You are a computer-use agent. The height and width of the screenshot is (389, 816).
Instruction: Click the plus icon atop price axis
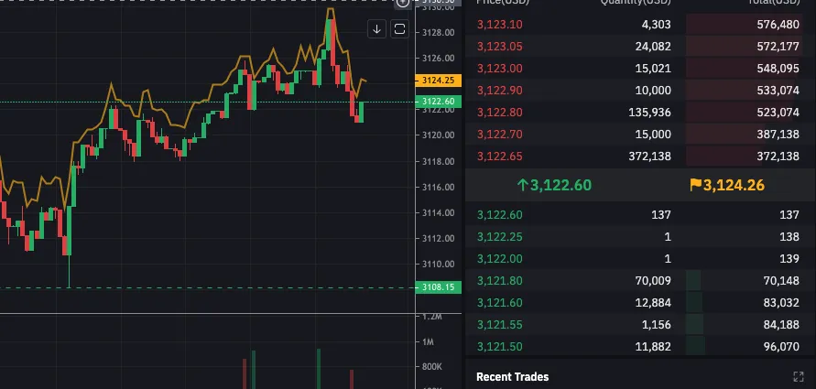point(403,3)
